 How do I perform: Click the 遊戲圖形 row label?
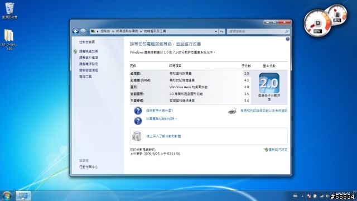137,94
